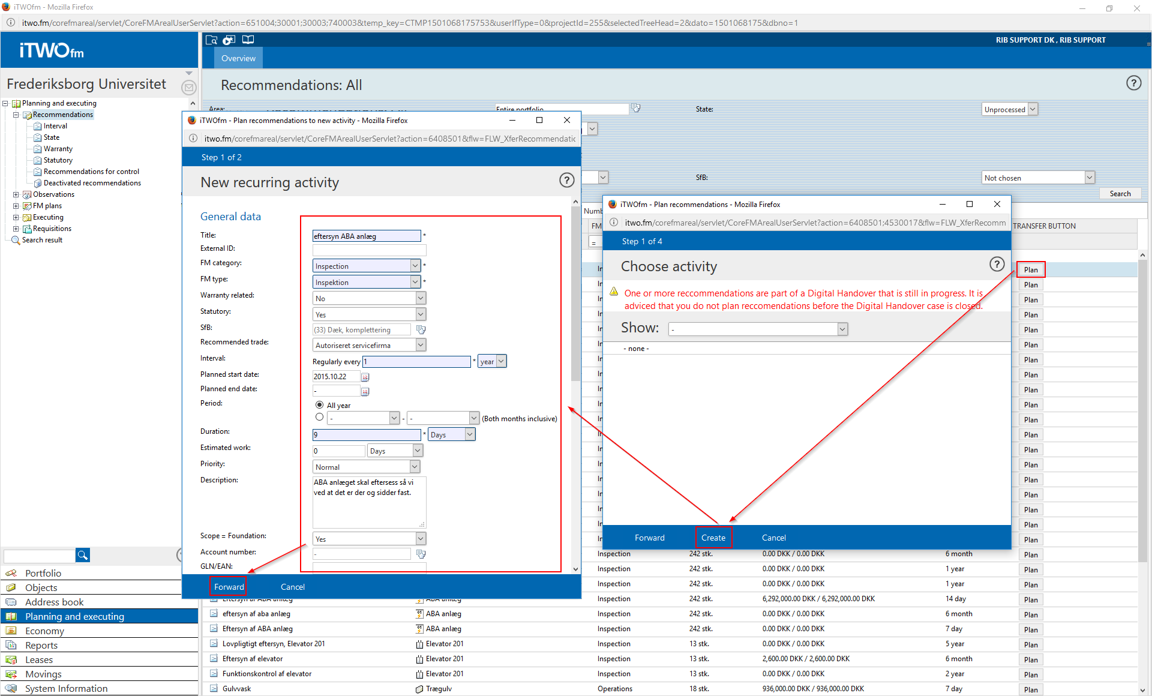Click the magnifier search icon in left sidebar
This screenshot has width=1152, height=696.
click(x=82, y=555)
